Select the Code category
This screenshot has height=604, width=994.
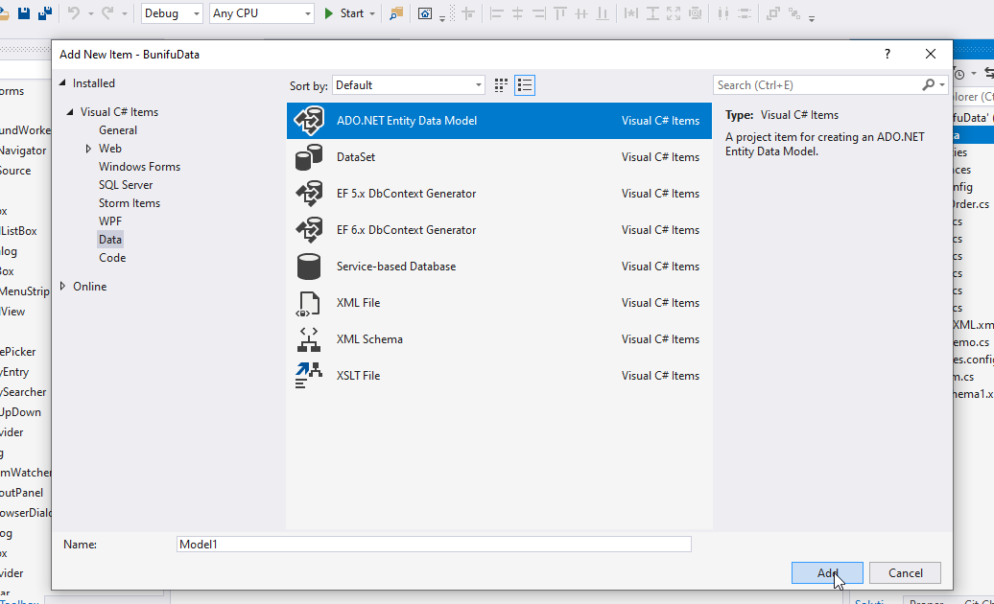(x=112, y=258)
